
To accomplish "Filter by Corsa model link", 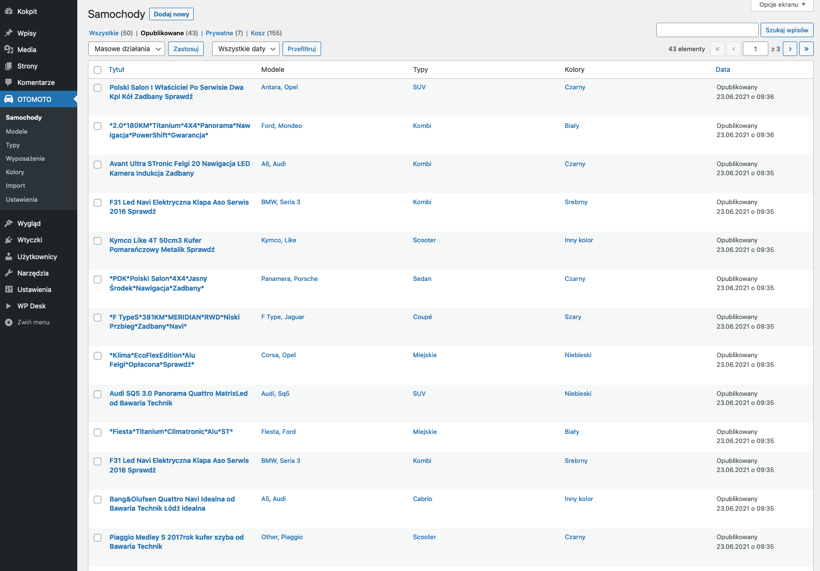I will pyautogui.click(x=270, y=355).
